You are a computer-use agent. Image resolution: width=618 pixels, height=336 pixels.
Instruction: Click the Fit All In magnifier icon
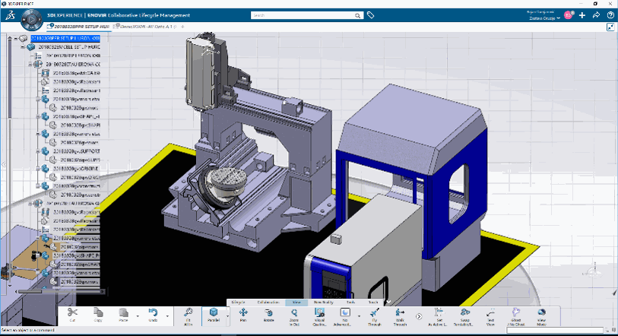click(x=189, y=312)
